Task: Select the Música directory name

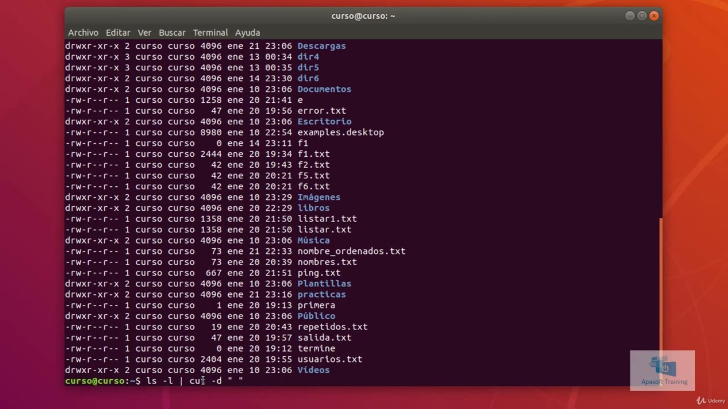Action: (x=313, y=240)
